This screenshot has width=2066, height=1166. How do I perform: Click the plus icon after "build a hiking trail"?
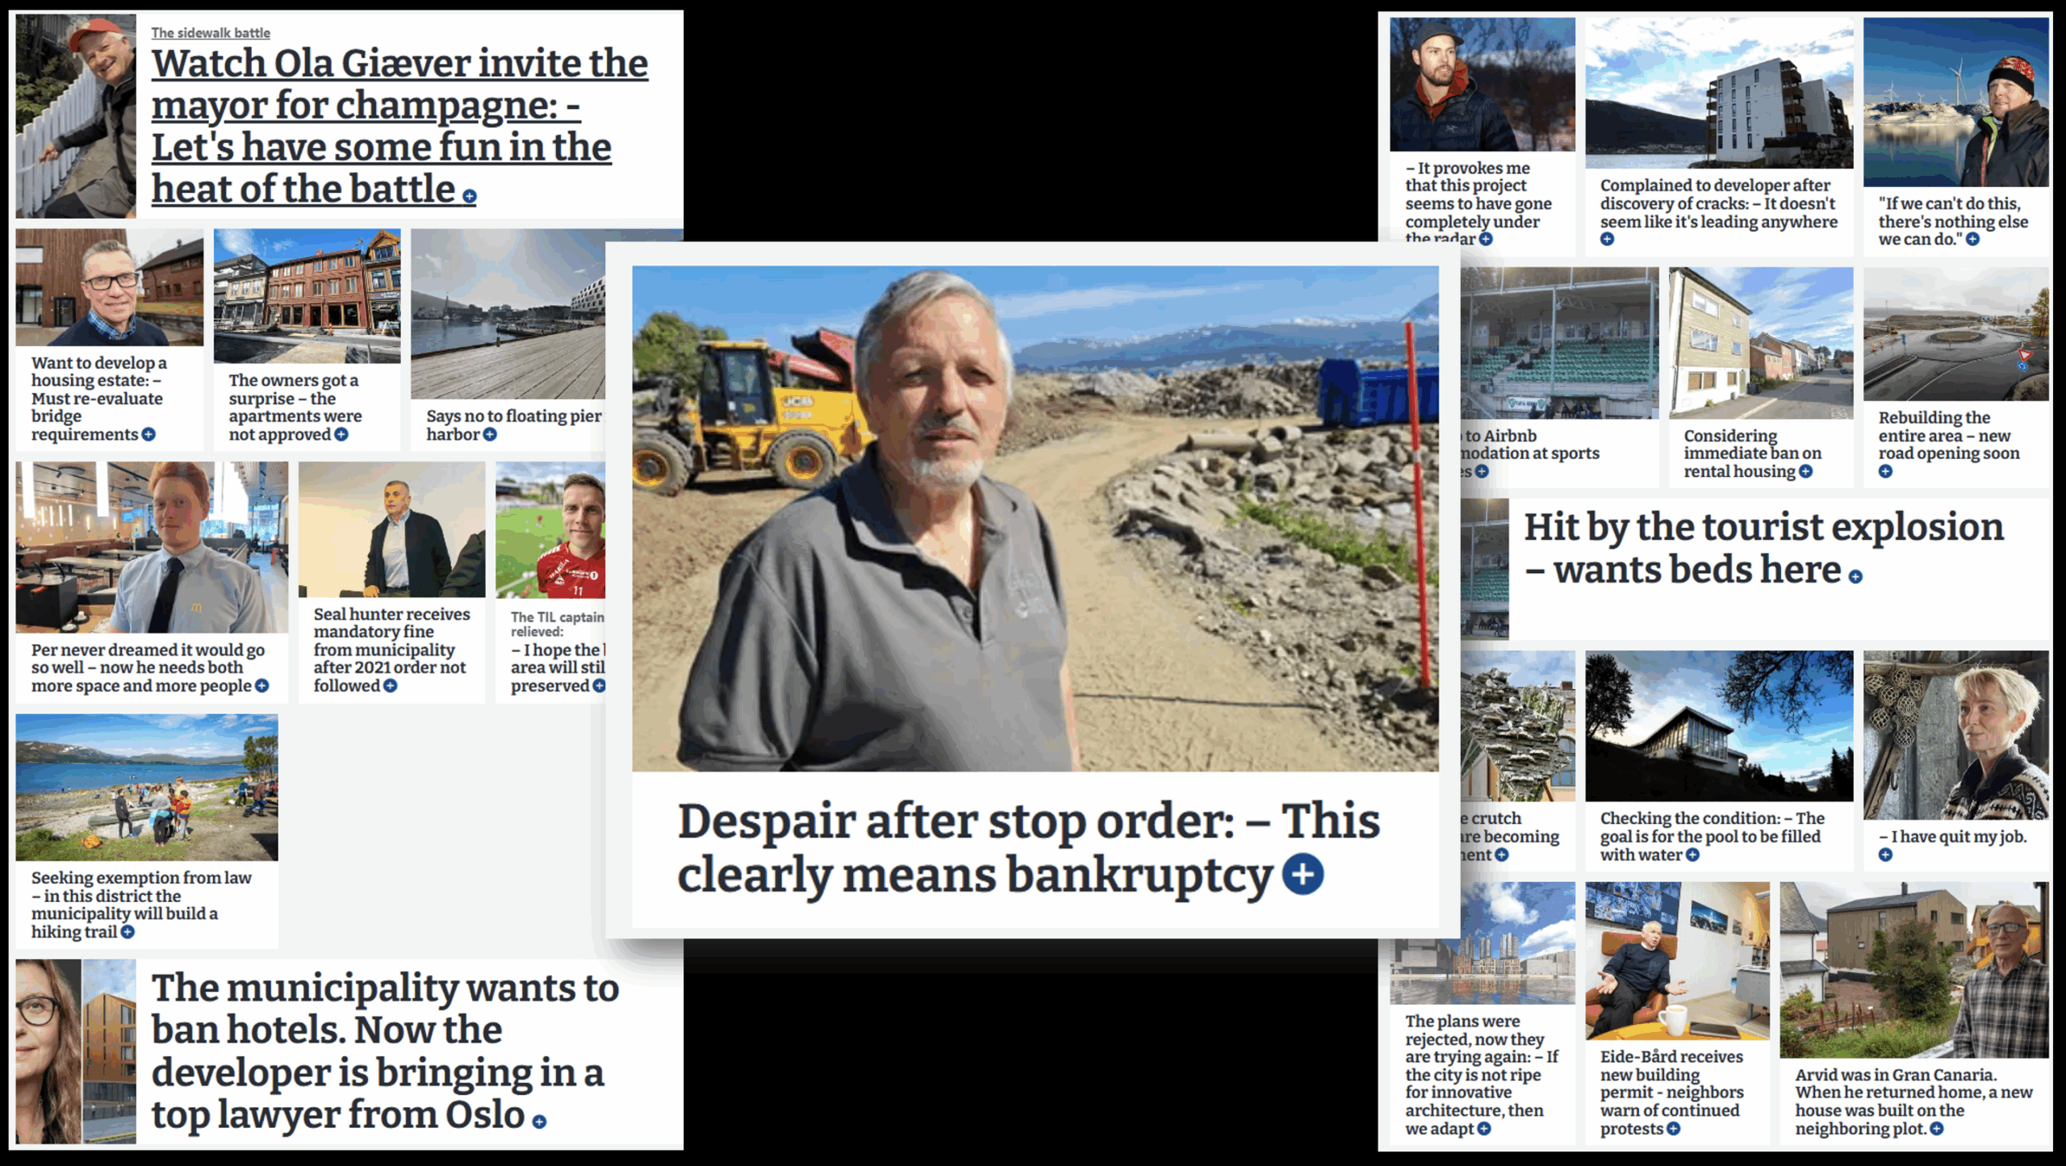click(128, 932)
